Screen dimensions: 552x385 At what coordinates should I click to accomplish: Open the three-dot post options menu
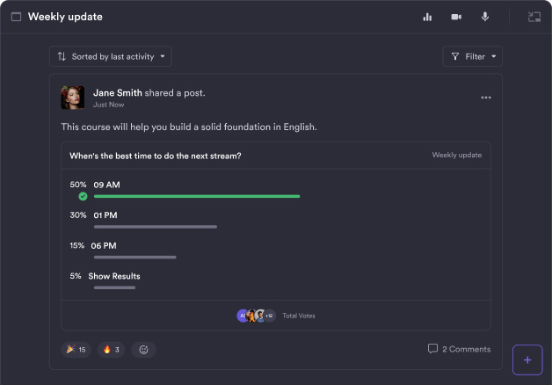click(486, 98)
